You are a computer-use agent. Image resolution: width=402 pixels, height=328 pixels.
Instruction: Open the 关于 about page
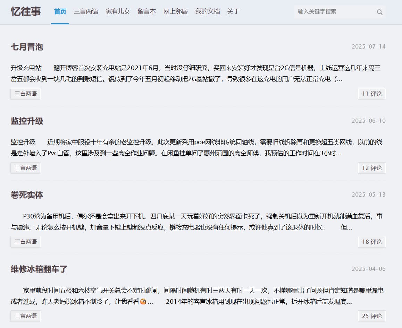233,11
